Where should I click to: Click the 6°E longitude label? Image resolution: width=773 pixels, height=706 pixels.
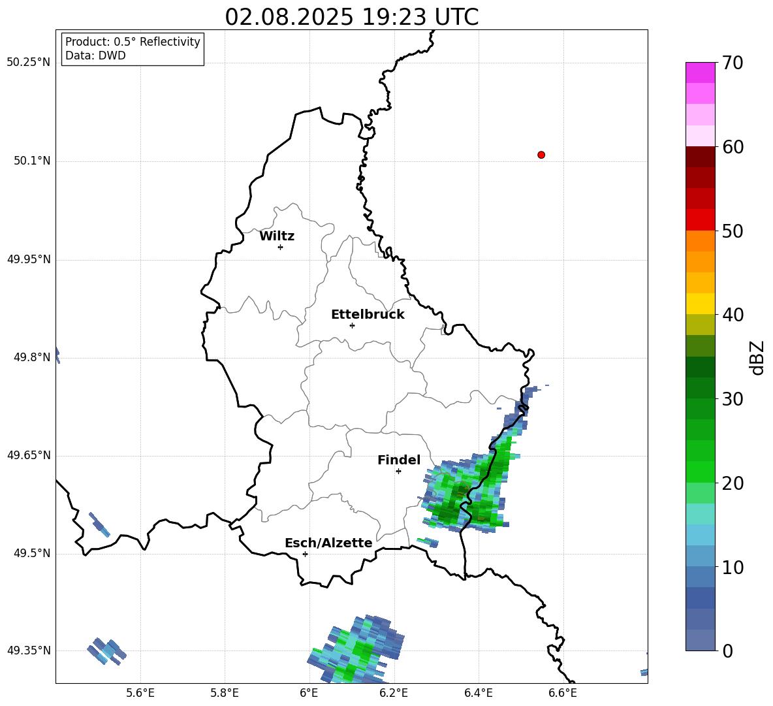tap(309, 694)
